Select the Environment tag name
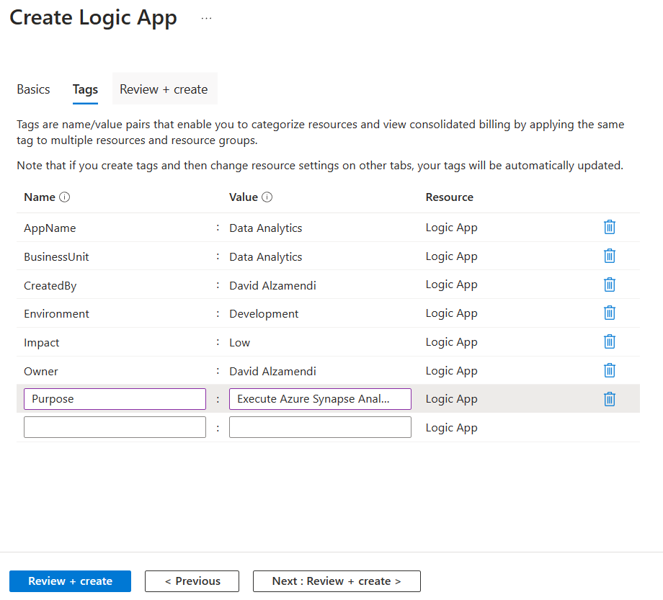This screenshot has height=600, width=663. pyautogui.click(x=56, y=313)
